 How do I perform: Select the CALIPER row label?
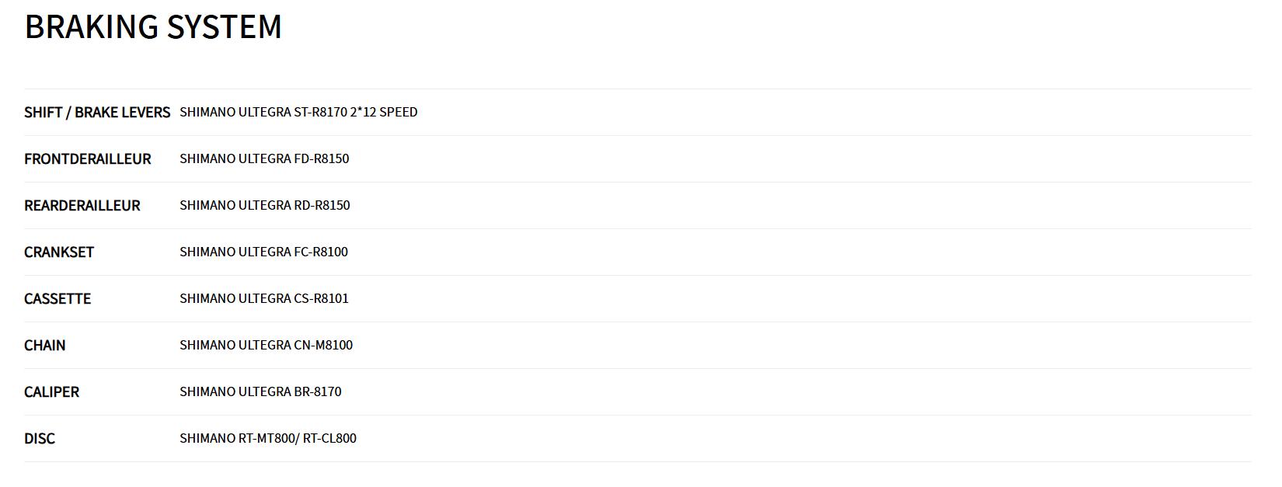pos(52,392)
